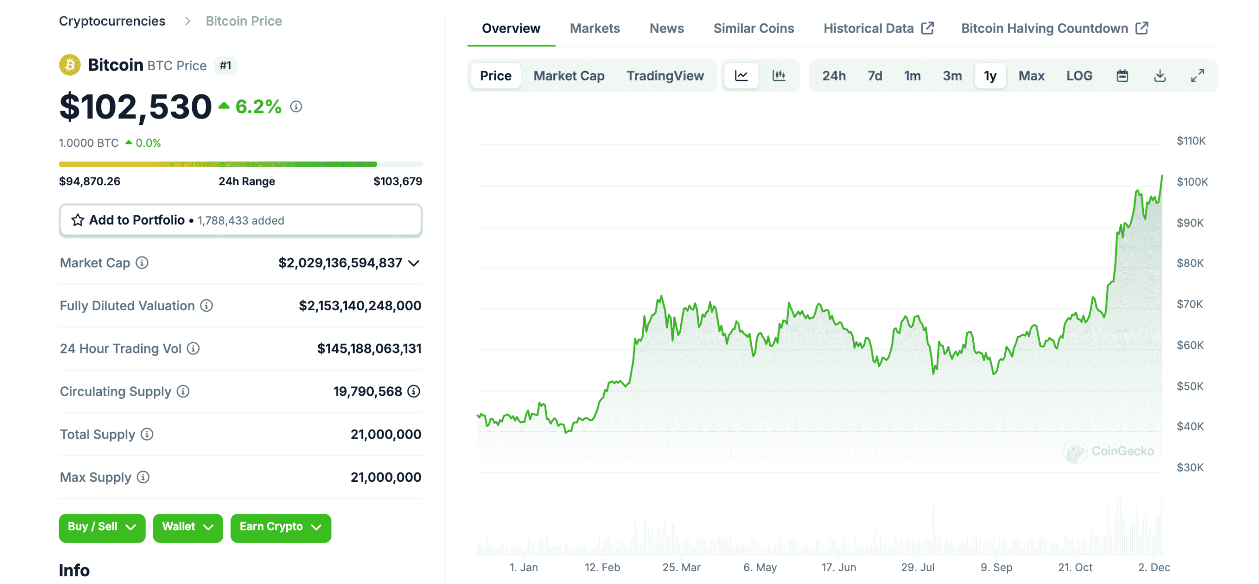This screenshot has height=584, width=1259.
Task: Click the 24 Hour Trading Vol info icon
Action: (193, 348)
